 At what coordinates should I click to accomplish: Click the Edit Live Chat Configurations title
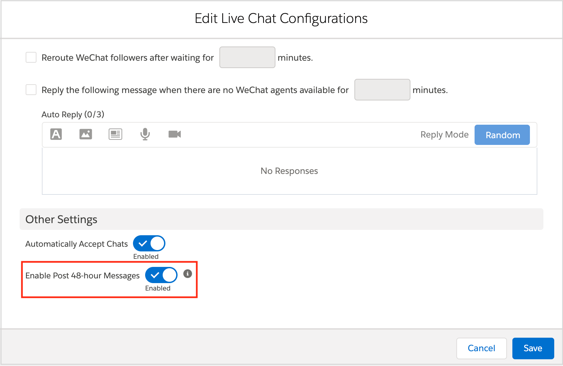pyautogui.click(x=281, y=19)
